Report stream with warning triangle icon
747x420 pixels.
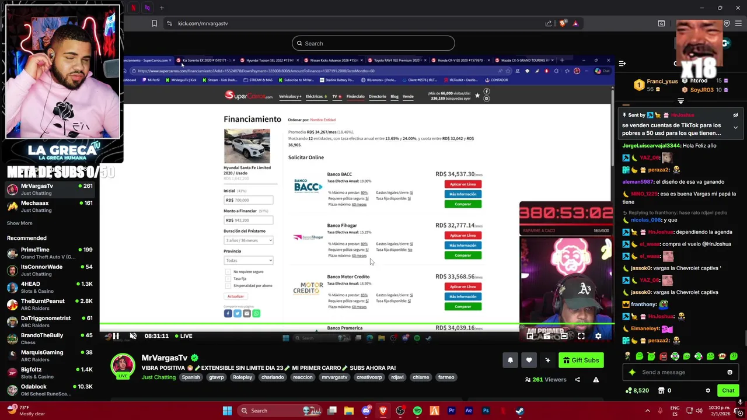click(596, 380)
